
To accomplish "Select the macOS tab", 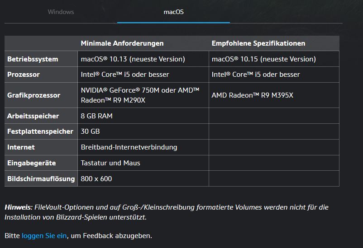I will [x=174, y=12].
